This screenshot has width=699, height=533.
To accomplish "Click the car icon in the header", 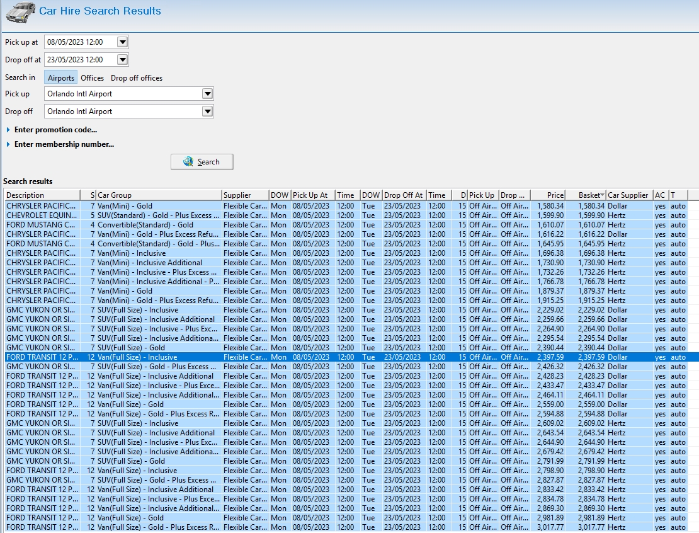I will tap(20, 11).
